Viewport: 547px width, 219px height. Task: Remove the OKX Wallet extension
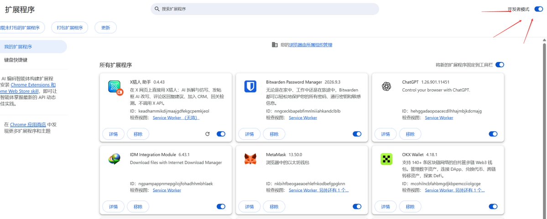[410, 206]
